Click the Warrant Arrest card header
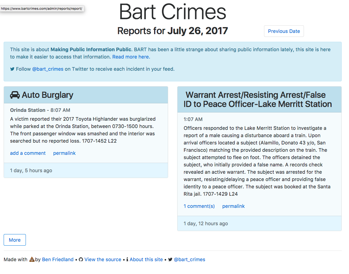Screen dimensions: 349x274 click(259, 99)
